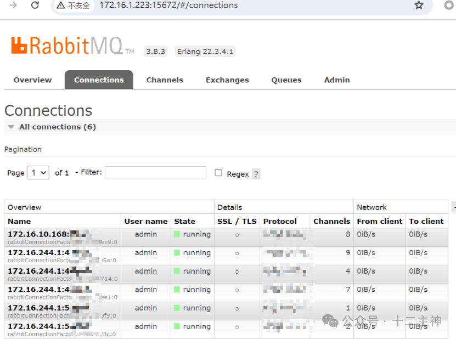Switch to the Queues tab
This screenshot has width=456, height=339.
[x=286, y=80]
